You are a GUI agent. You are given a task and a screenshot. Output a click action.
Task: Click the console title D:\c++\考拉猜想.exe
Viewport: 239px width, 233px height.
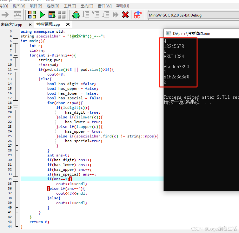click(x=191, y=34)
